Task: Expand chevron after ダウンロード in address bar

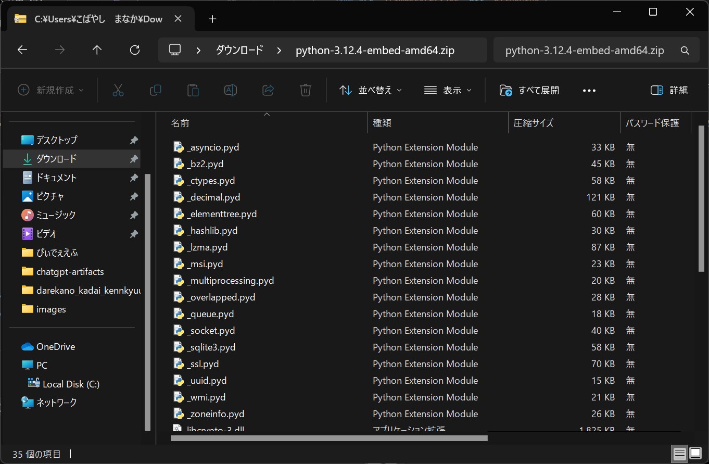Action: (280, 51)
